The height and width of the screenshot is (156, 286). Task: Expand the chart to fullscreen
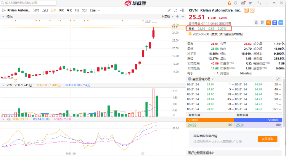pyautogui.click(x=175, y=10)
